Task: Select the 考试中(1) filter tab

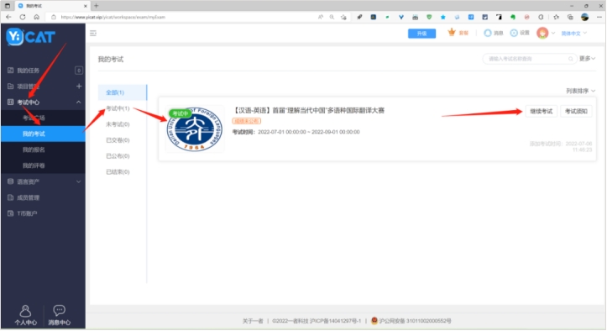Action: click(x=118, y=108)
